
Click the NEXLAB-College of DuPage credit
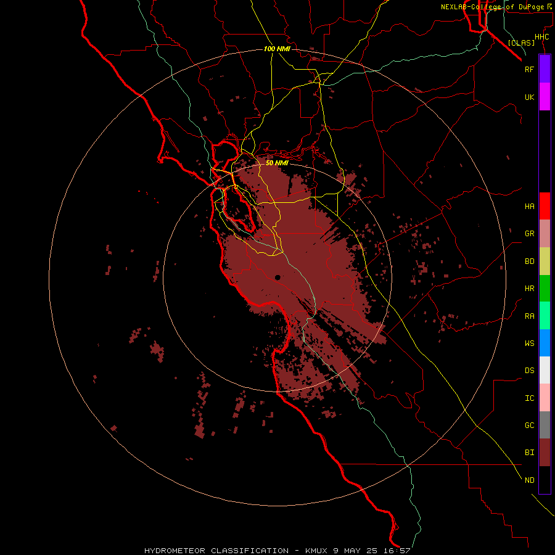[x=496, y=7]
